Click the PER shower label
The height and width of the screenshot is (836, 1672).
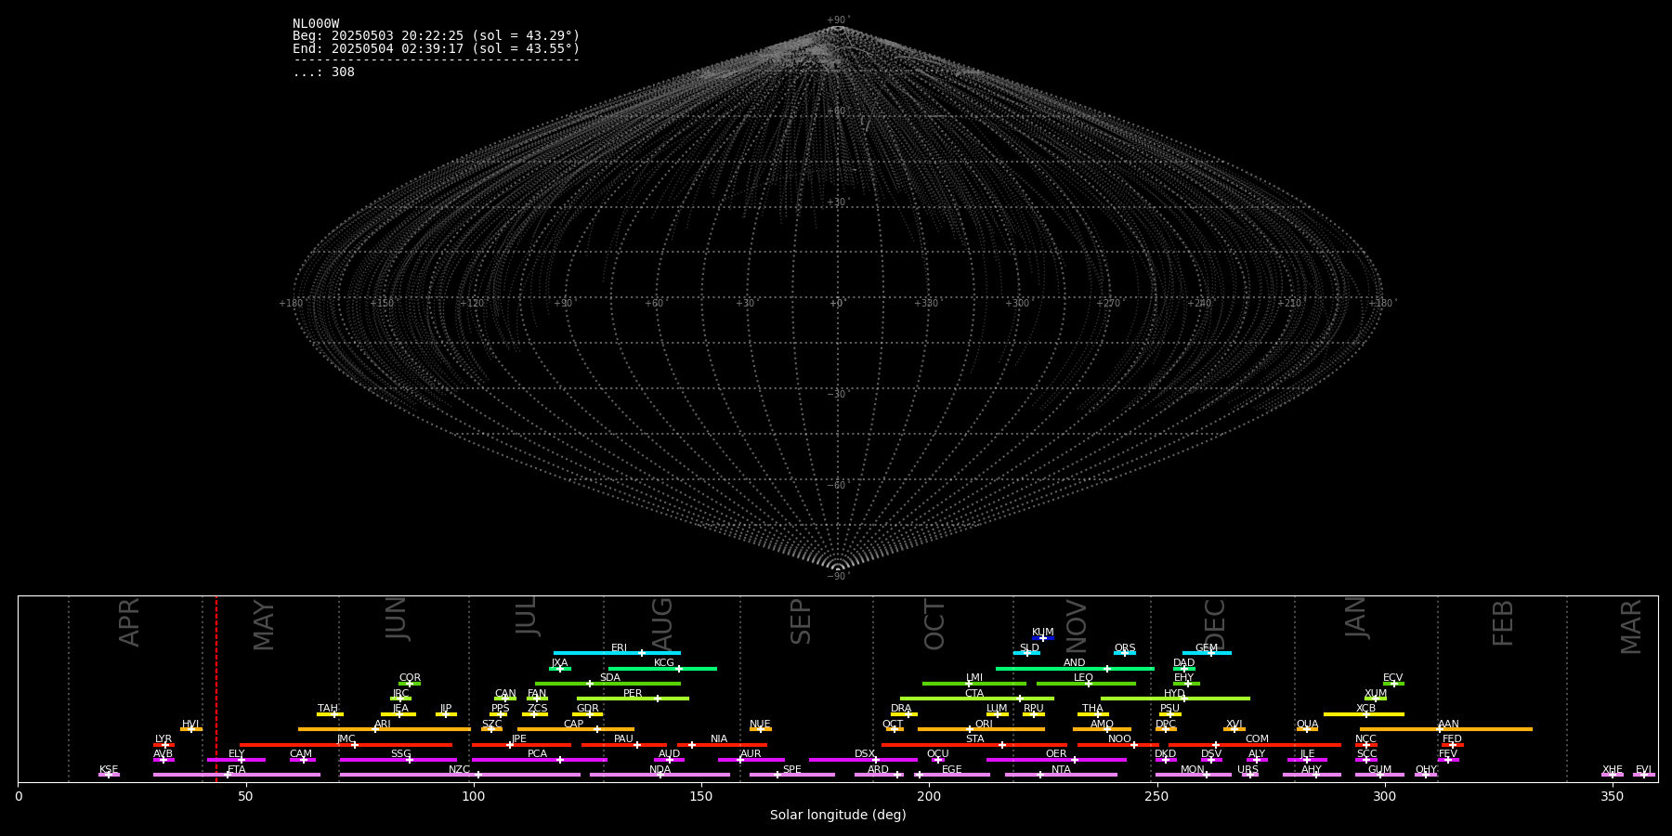pyautogui.click(x=633, y=693)
